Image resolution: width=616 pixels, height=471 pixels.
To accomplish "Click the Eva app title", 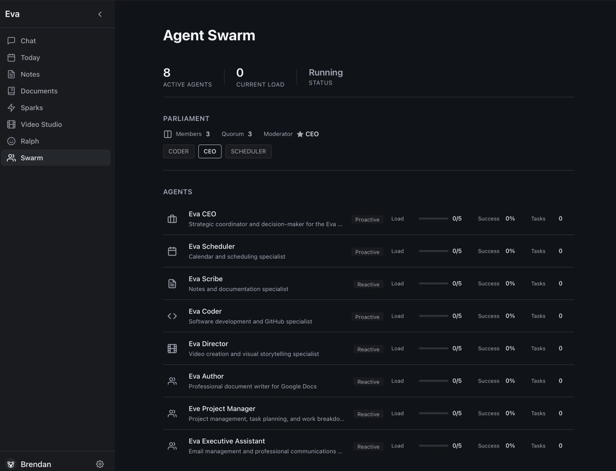I will (12, 14).
